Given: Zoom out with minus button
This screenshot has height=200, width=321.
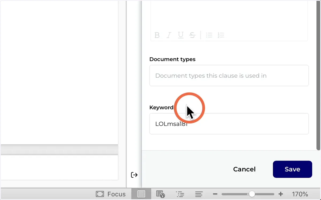Looking at the screenshot, I should point(216,194).
